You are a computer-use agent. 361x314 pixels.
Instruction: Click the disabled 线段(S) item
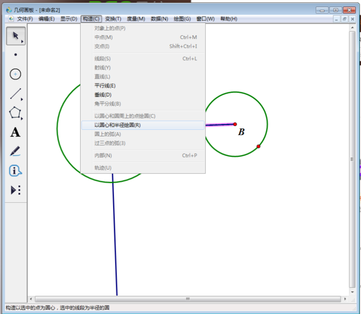(x=143, y=59)
